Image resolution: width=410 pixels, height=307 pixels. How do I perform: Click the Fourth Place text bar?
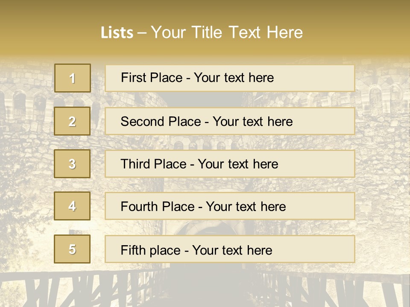coord(230,206)
